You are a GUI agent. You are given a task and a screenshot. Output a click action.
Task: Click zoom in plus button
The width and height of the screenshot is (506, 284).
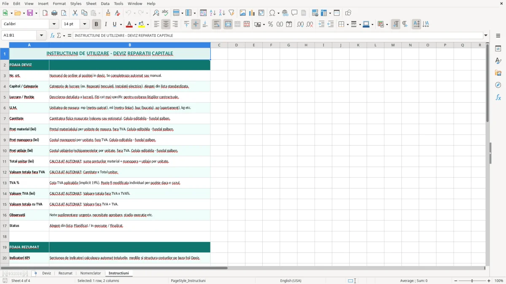[489, 281]
